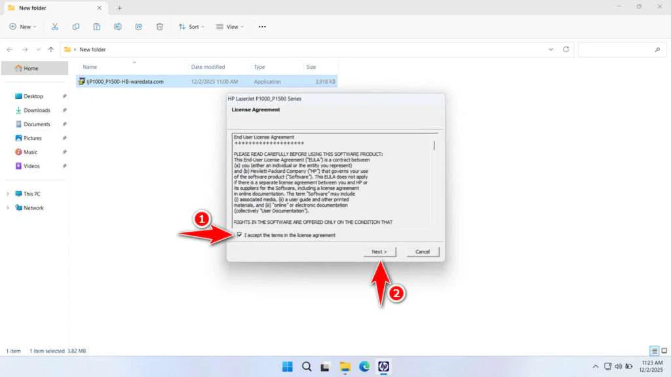The image size is (671, 377).
Task: Click the Delete icon in the toolbar
Action: click(x=159, y=26)
